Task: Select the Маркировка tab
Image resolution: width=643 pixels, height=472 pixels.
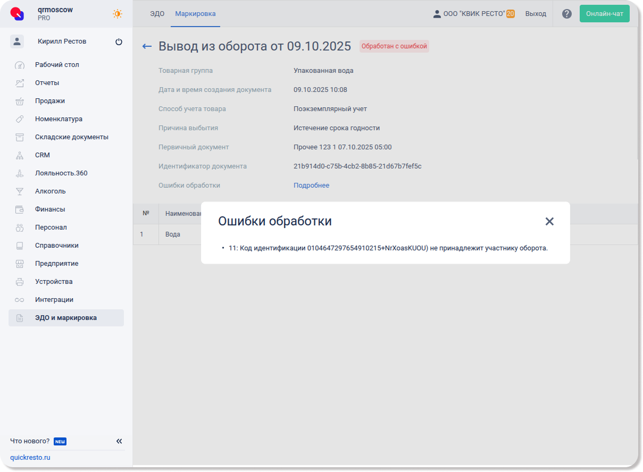Action: (x=195, y=14)
